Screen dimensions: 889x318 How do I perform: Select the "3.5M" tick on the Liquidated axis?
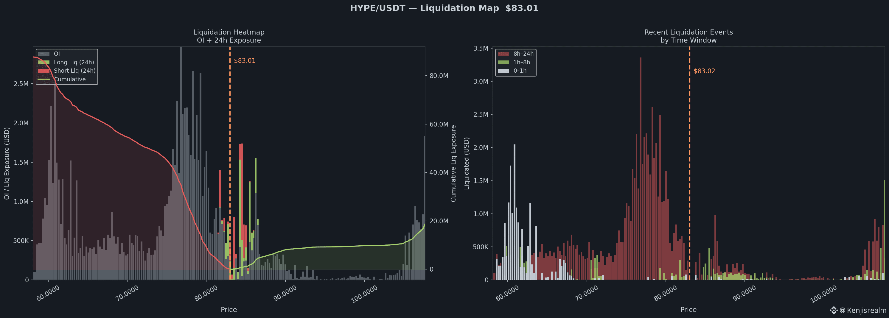tap(481, 48)
